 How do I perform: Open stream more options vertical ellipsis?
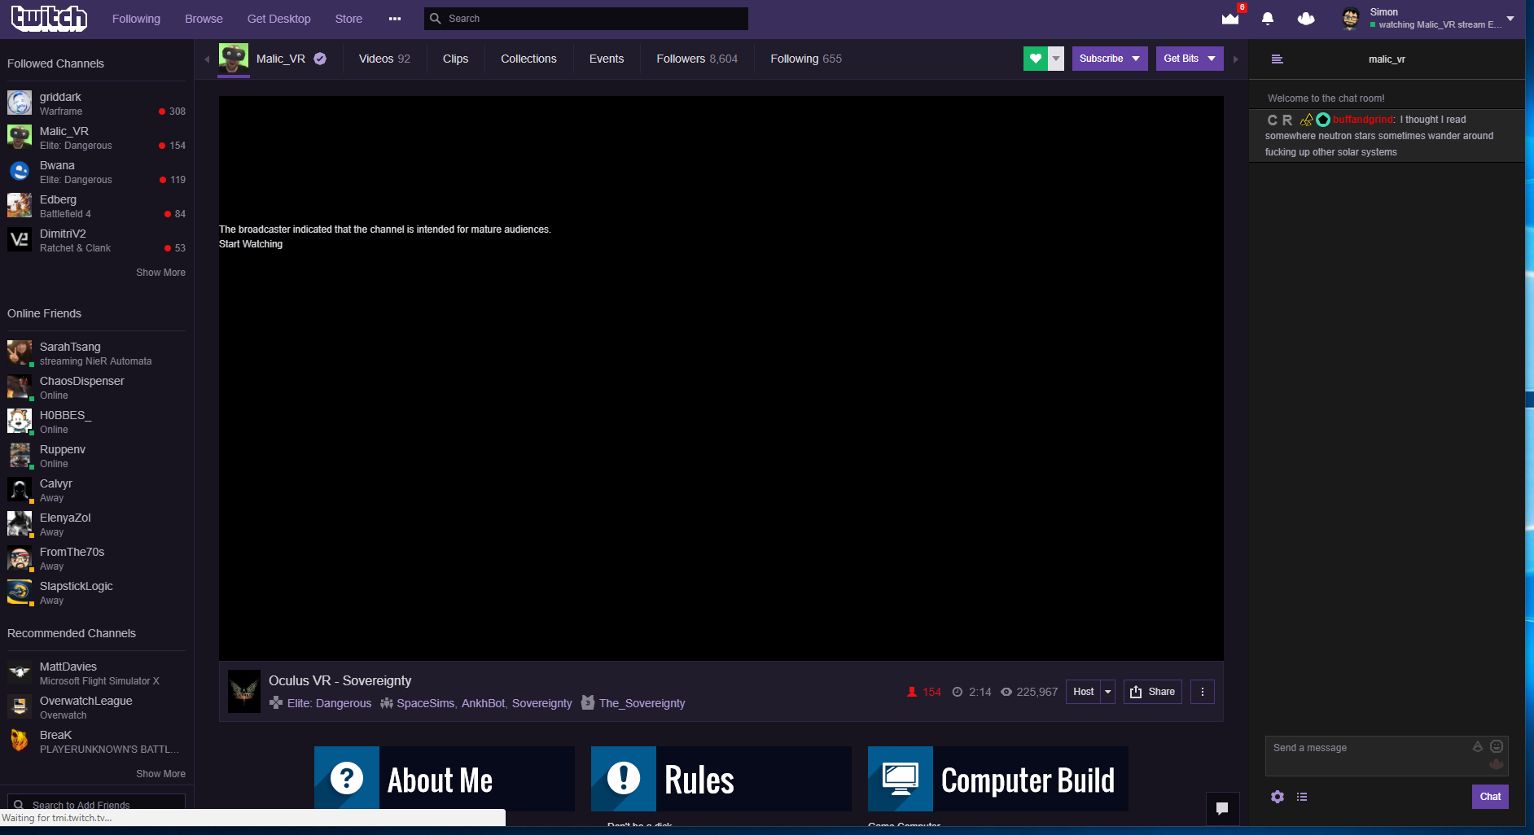1203,692
